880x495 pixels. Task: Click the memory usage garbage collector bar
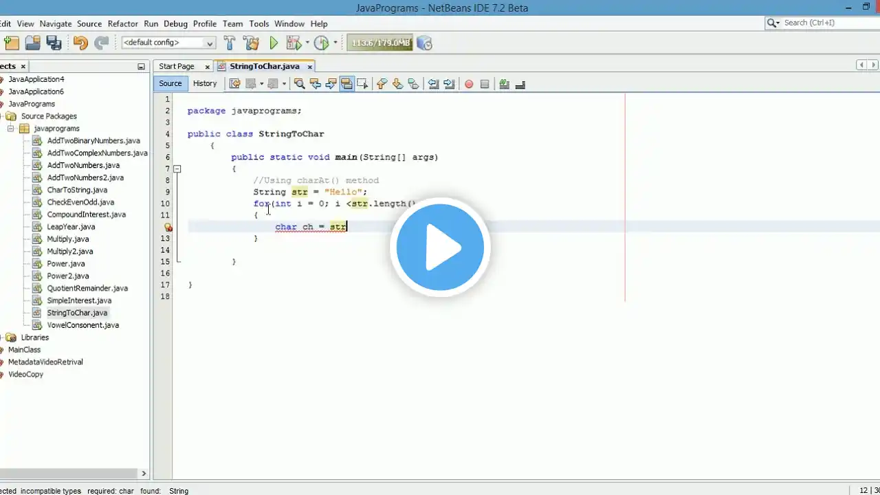[x=380, y=43]
